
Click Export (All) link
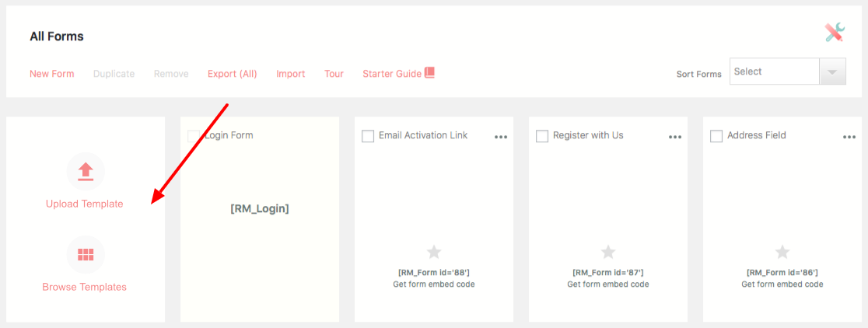(x=232, y=74)
